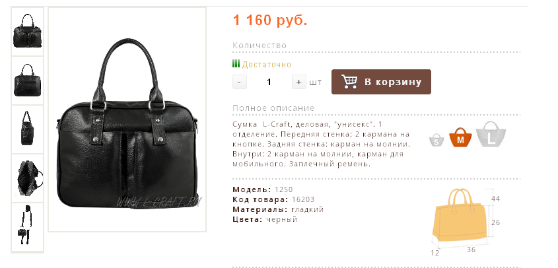Add item with the В корзину button

tap(381, 82)
